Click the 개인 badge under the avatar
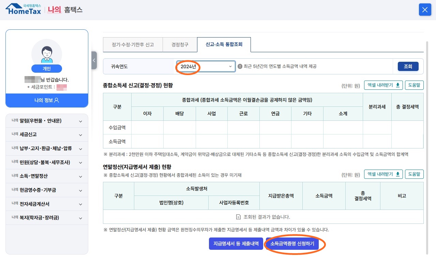Image resolution: width=436 pixels, height=259 pixels. [x=47, y=69]
